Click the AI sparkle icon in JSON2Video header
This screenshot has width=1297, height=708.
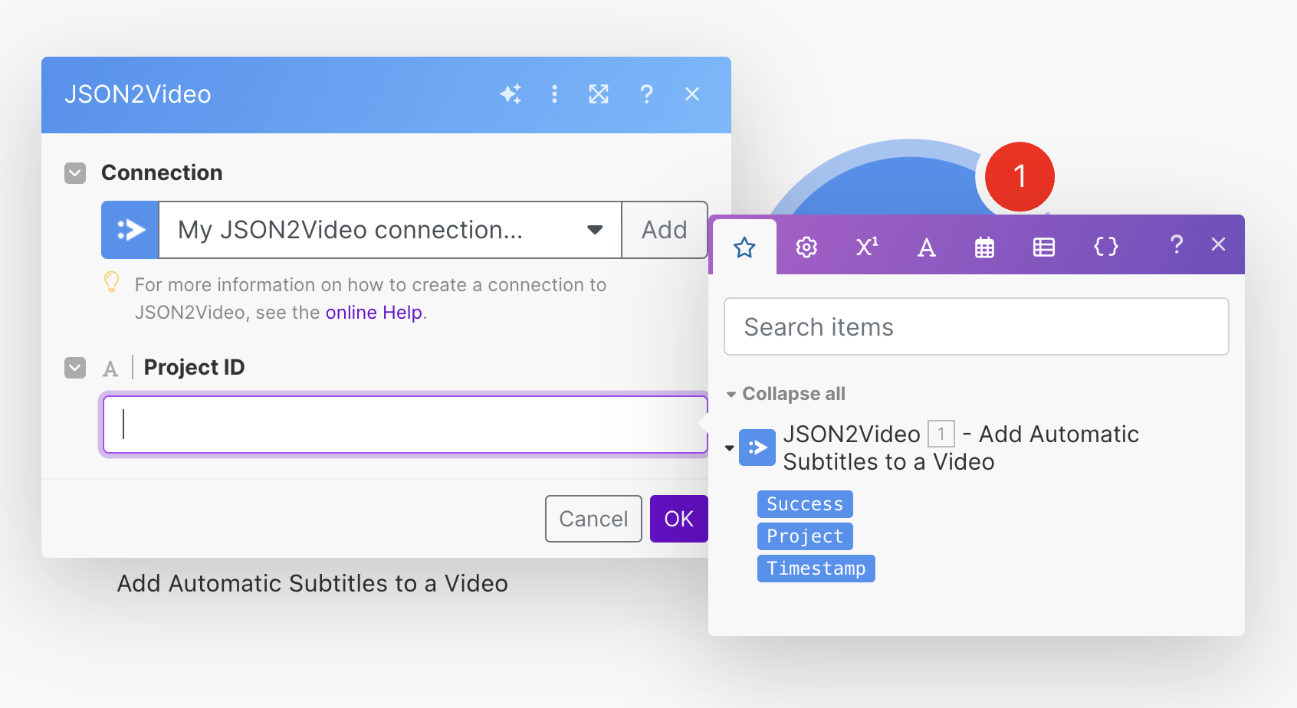pyautogui.click(x=511, y=94)
